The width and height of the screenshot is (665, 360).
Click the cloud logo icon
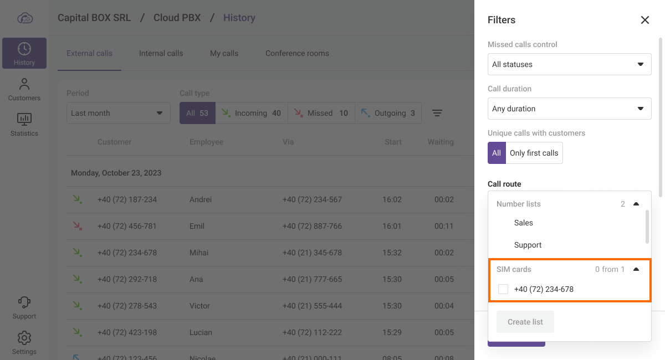click(25, 18)
